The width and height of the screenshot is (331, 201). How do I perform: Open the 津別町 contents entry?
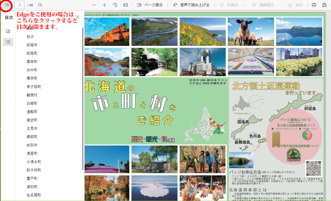(x=32, y=187)
